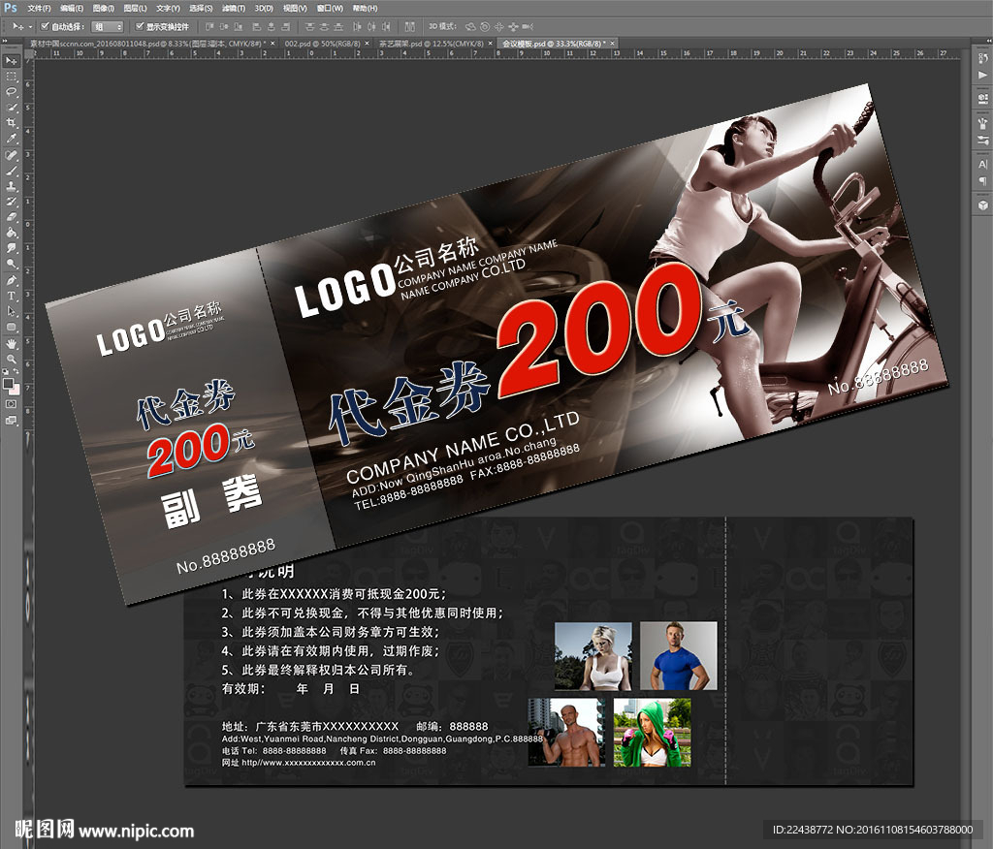The height and width of the screenshot is (849, 993).
Task: Toggle the 显示变换控件 checkbox
Action: coord(140,26)
